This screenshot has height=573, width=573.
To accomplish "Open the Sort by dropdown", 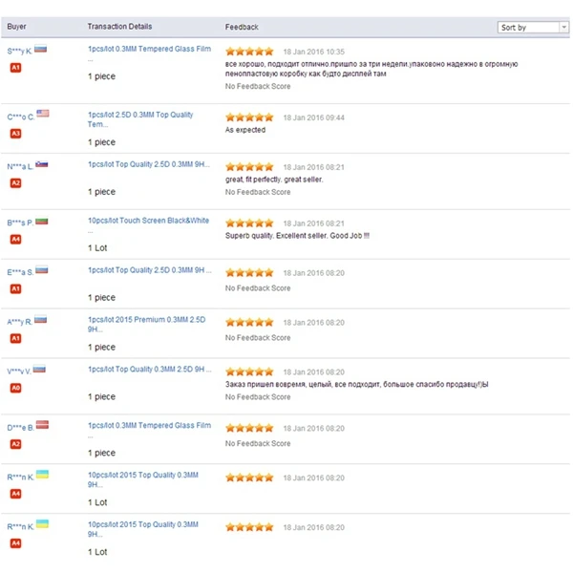I will point(533,28).
